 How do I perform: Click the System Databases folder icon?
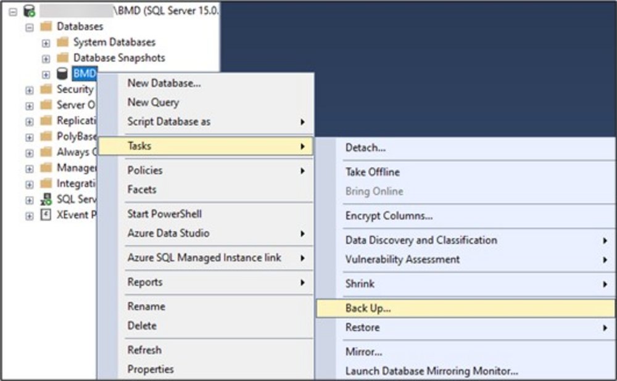pyautogui.click(x=62, y=43)
